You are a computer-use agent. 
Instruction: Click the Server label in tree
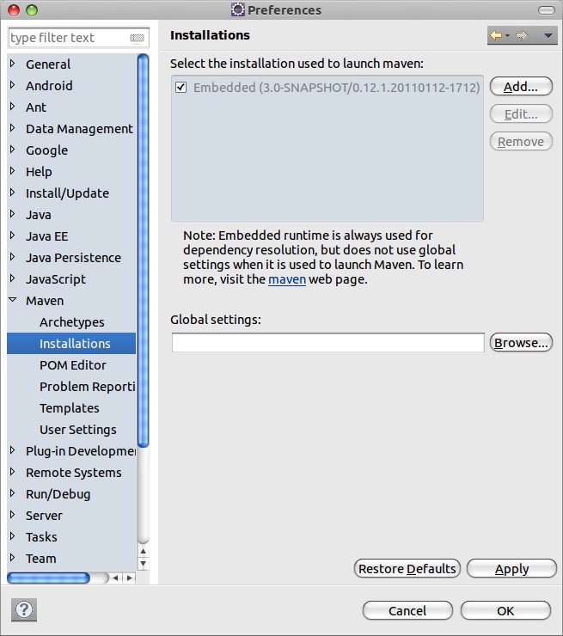click(44, 516)
